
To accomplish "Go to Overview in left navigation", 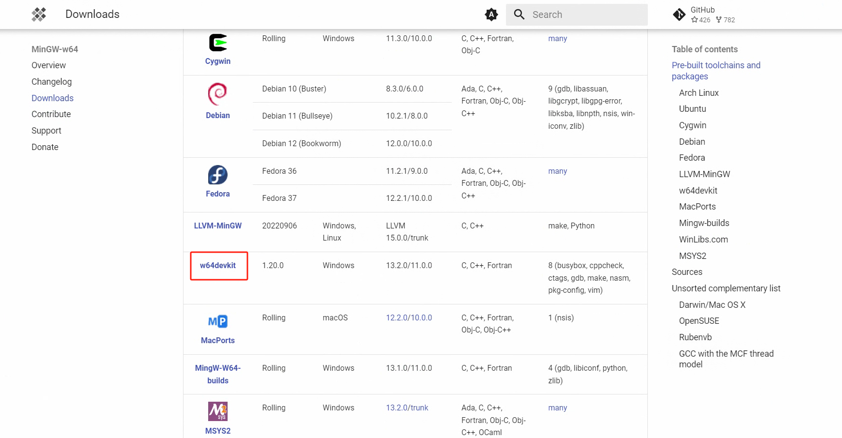I will 48,65.
